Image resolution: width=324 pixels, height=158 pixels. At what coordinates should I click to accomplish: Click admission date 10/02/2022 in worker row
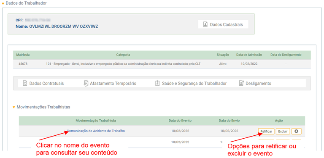(x=249, y=64)
